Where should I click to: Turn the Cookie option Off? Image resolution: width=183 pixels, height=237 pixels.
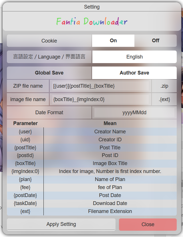pyautogui.click(x=156, y=41)
